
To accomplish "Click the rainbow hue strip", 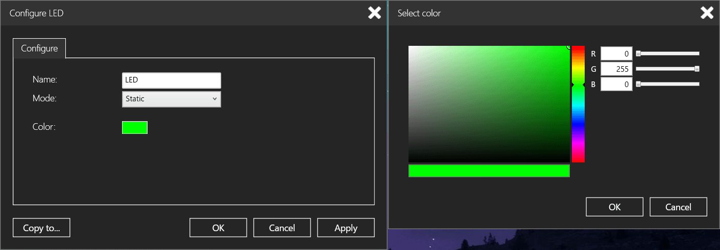I will coord(578,104).
